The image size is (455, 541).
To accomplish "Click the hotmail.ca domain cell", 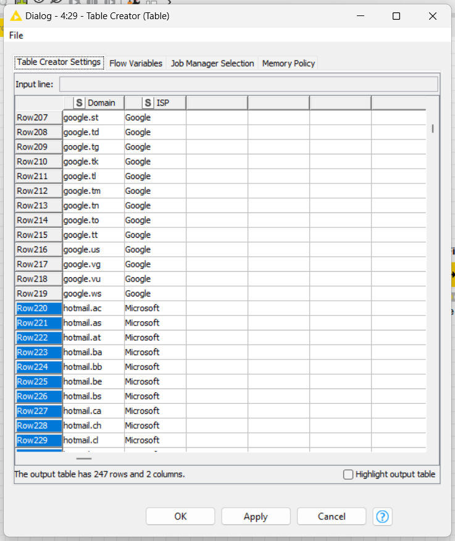I will (x=93, y=411).
